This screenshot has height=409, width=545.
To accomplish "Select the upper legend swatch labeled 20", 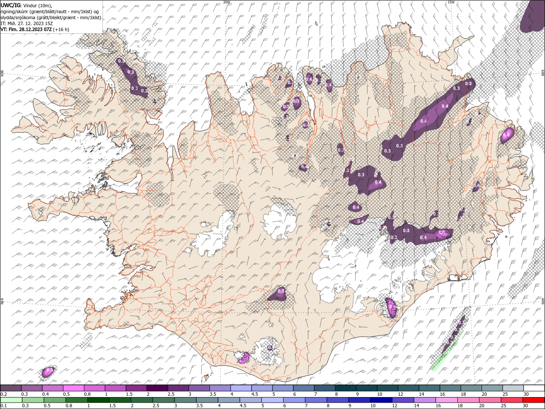I will click(x=492, y=388).
